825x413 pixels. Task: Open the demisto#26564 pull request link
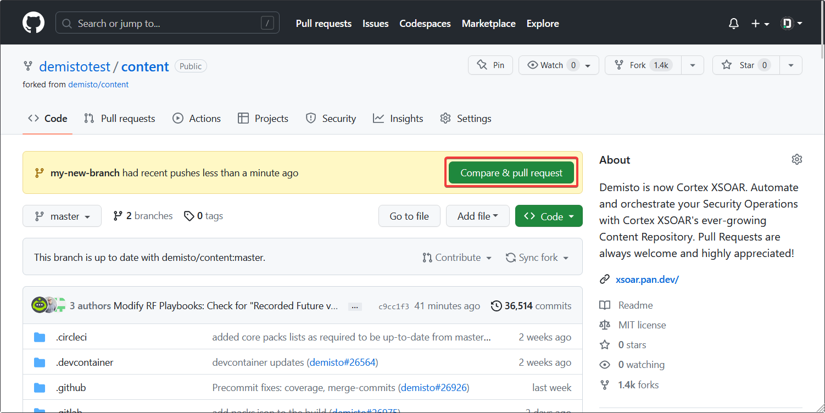(x=343, y=362)
